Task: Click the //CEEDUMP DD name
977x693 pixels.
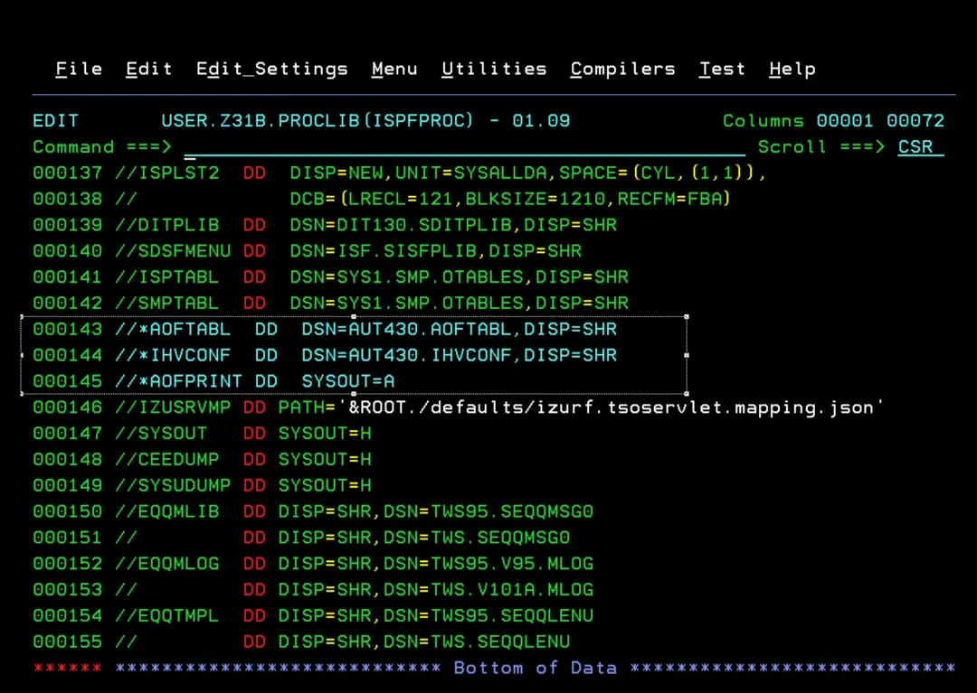Action: point(167,460)
